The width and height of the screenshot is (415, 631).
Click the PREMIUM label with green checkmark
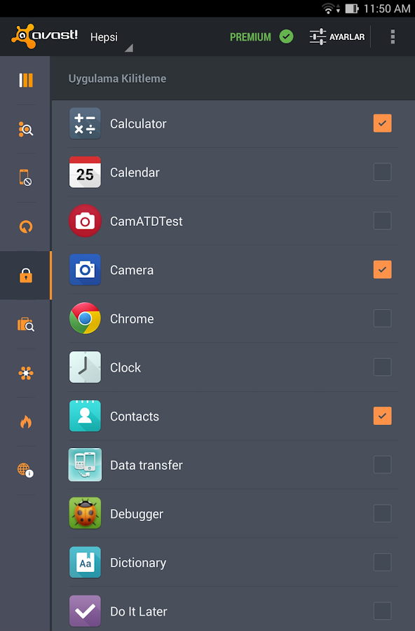(261, 36)
